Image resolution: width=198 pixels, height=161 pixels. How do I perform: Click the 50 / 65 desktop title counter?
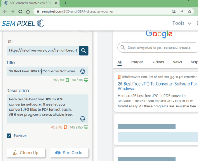point(77,80)
